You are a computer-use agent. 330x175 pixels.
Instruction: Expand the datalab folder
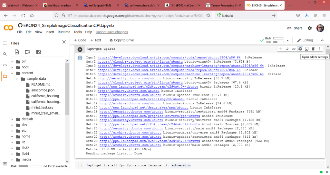coord(13,119)
